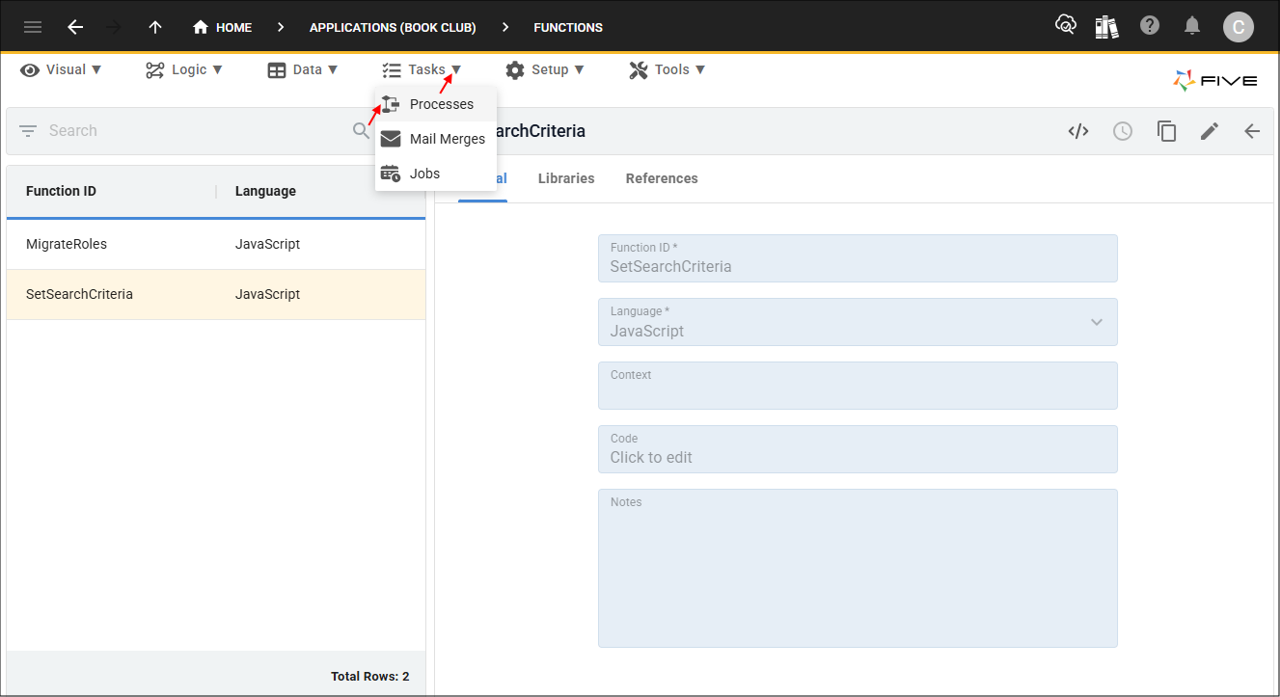Open the help question mark icon
This screenshot has width=1280, height=697.
point(1150,26)
